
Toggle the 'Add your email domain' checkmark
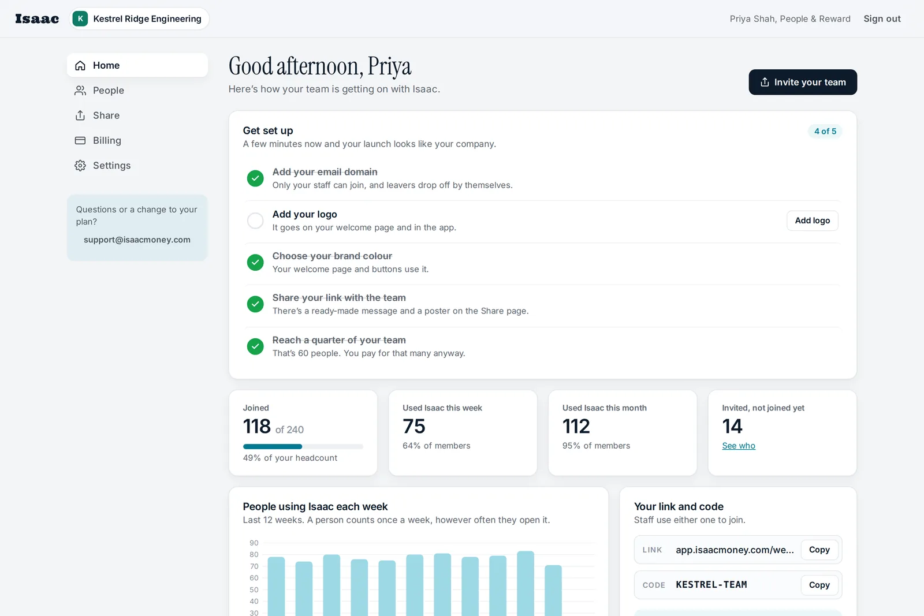click(255, 178)
